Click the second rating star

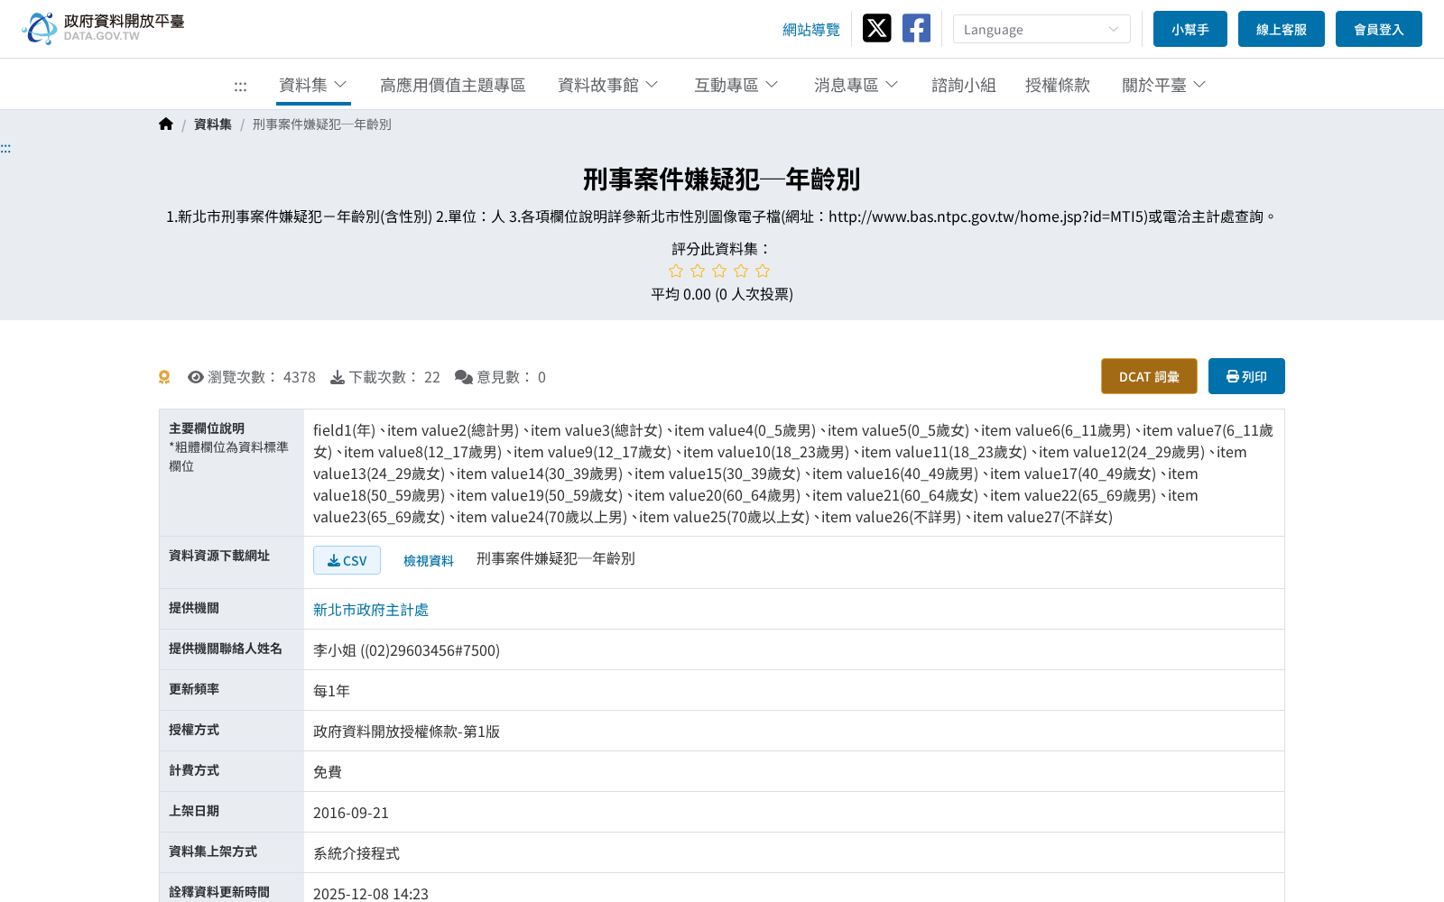tap(698, 271)
